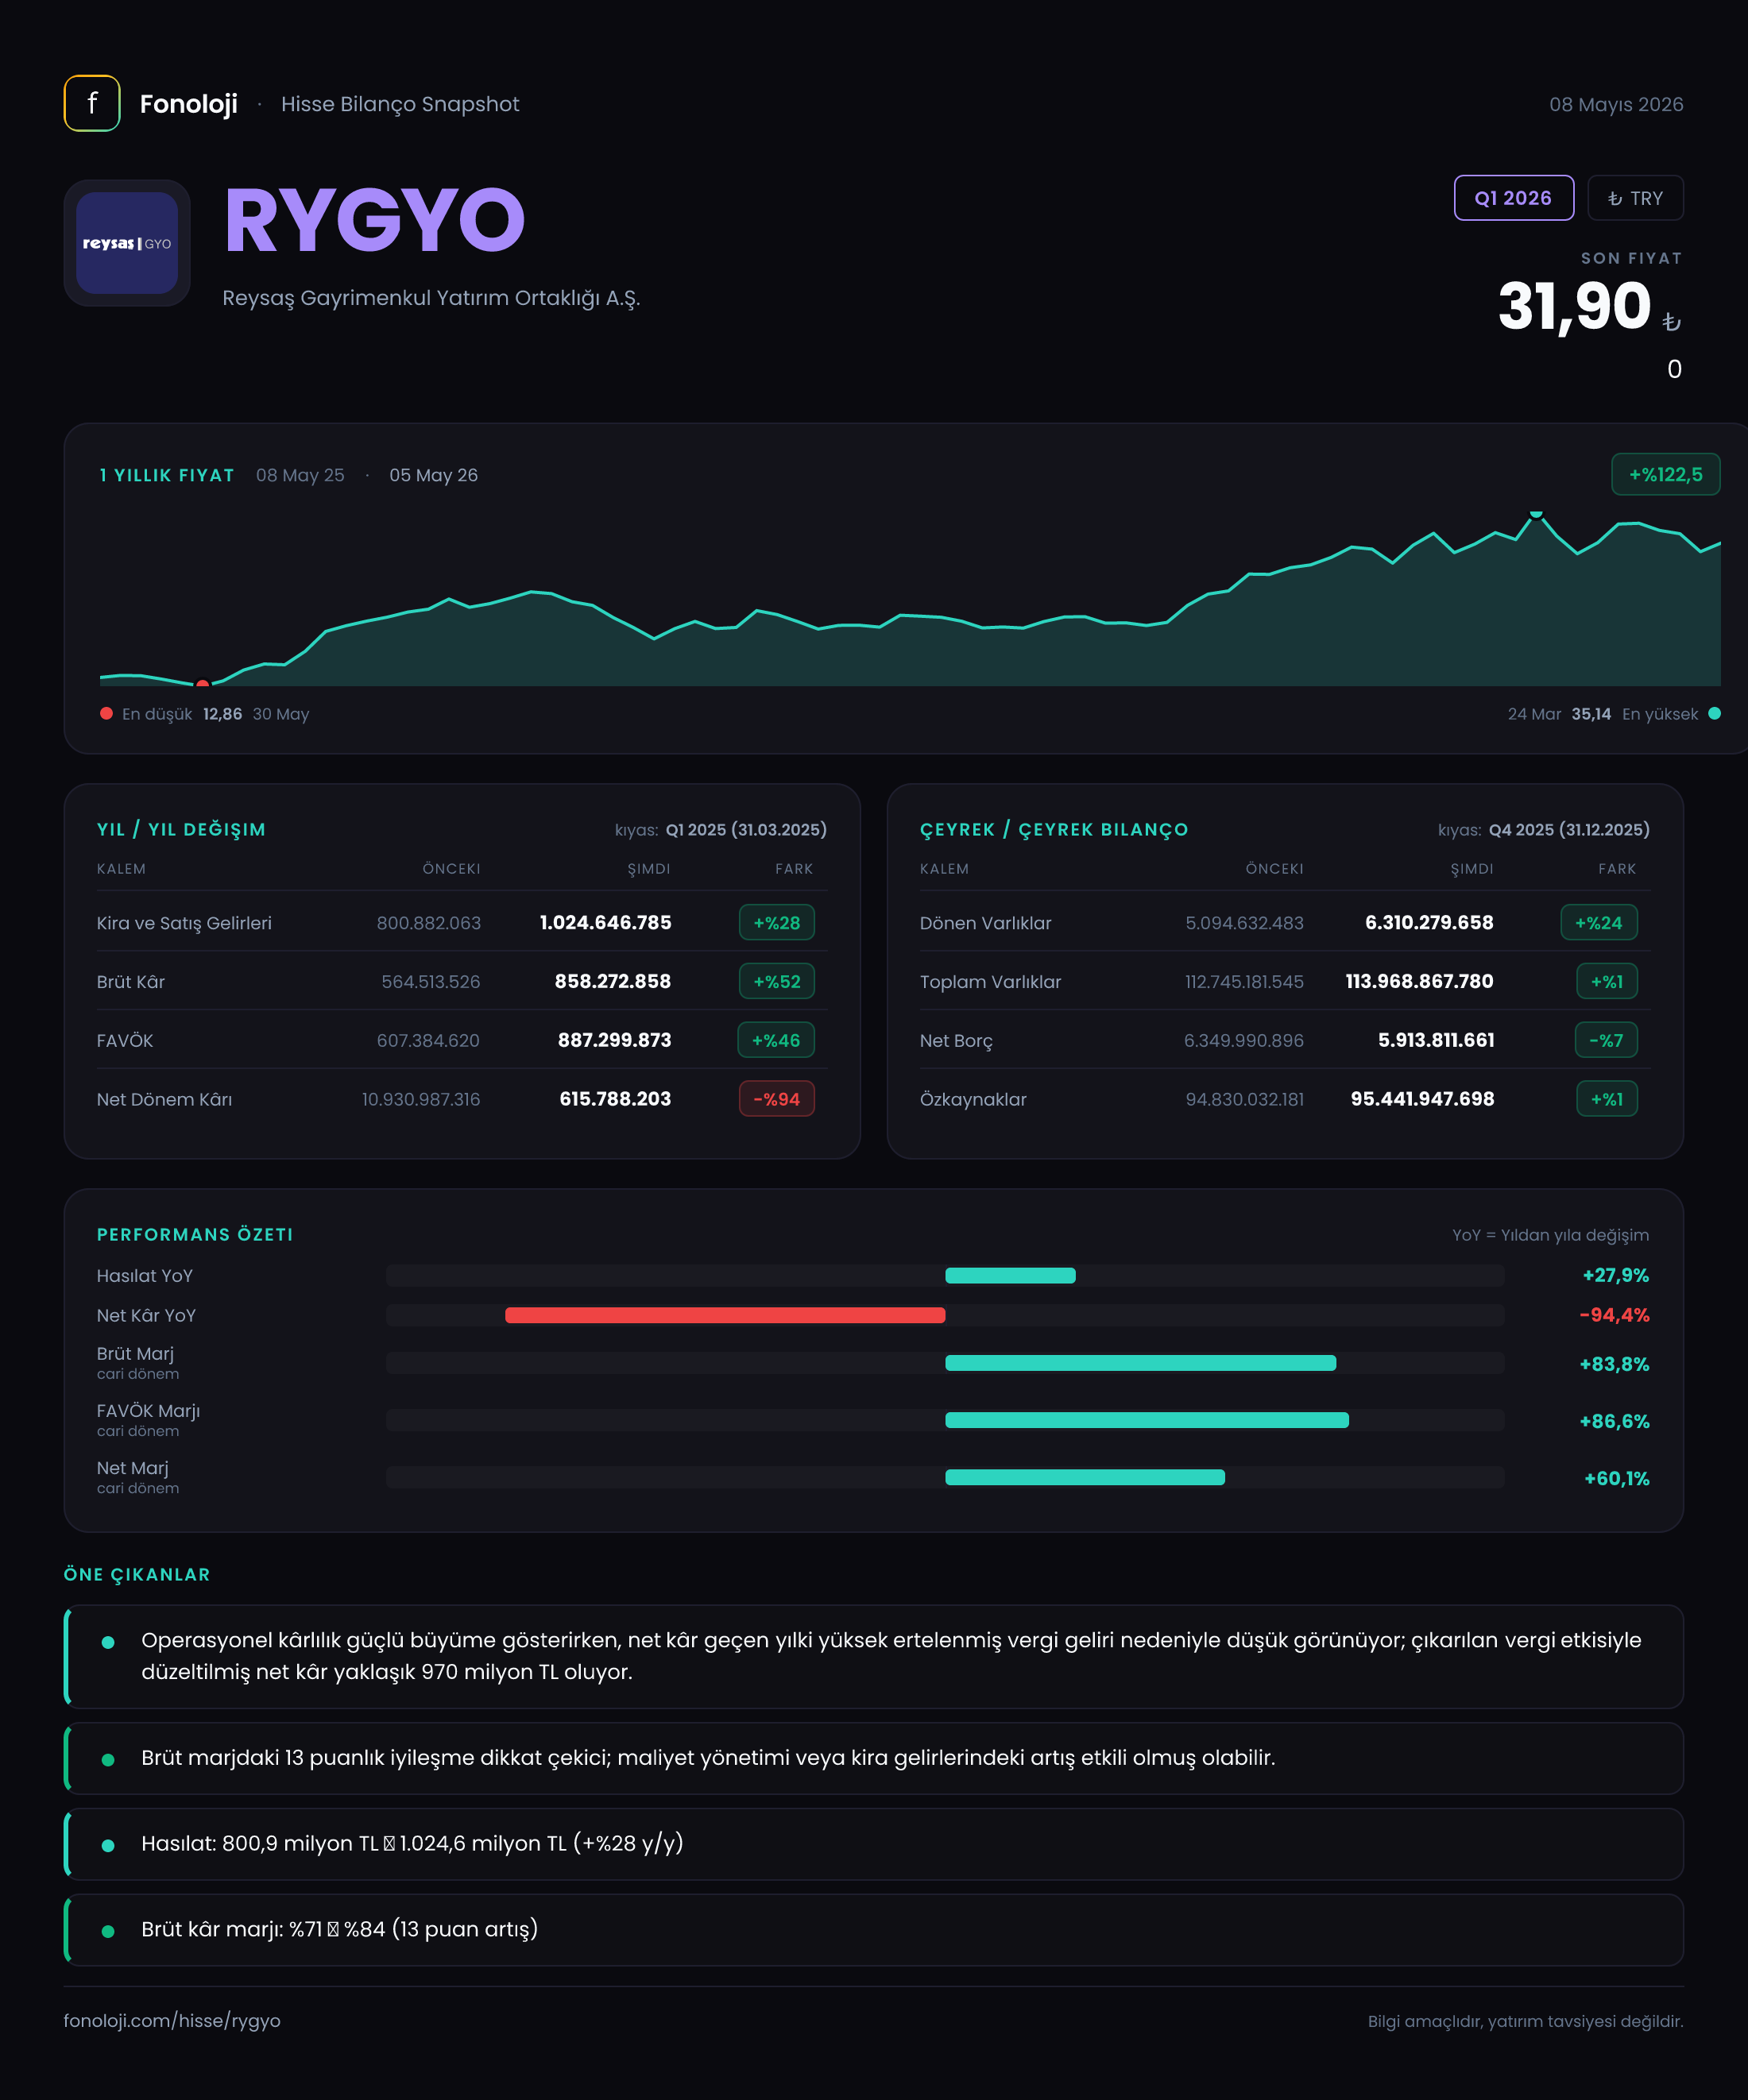Click the 'Brüt kâr marjı: %71' highlight
This screenshot has height=2100, width=1748.
tap(873, 1930)
